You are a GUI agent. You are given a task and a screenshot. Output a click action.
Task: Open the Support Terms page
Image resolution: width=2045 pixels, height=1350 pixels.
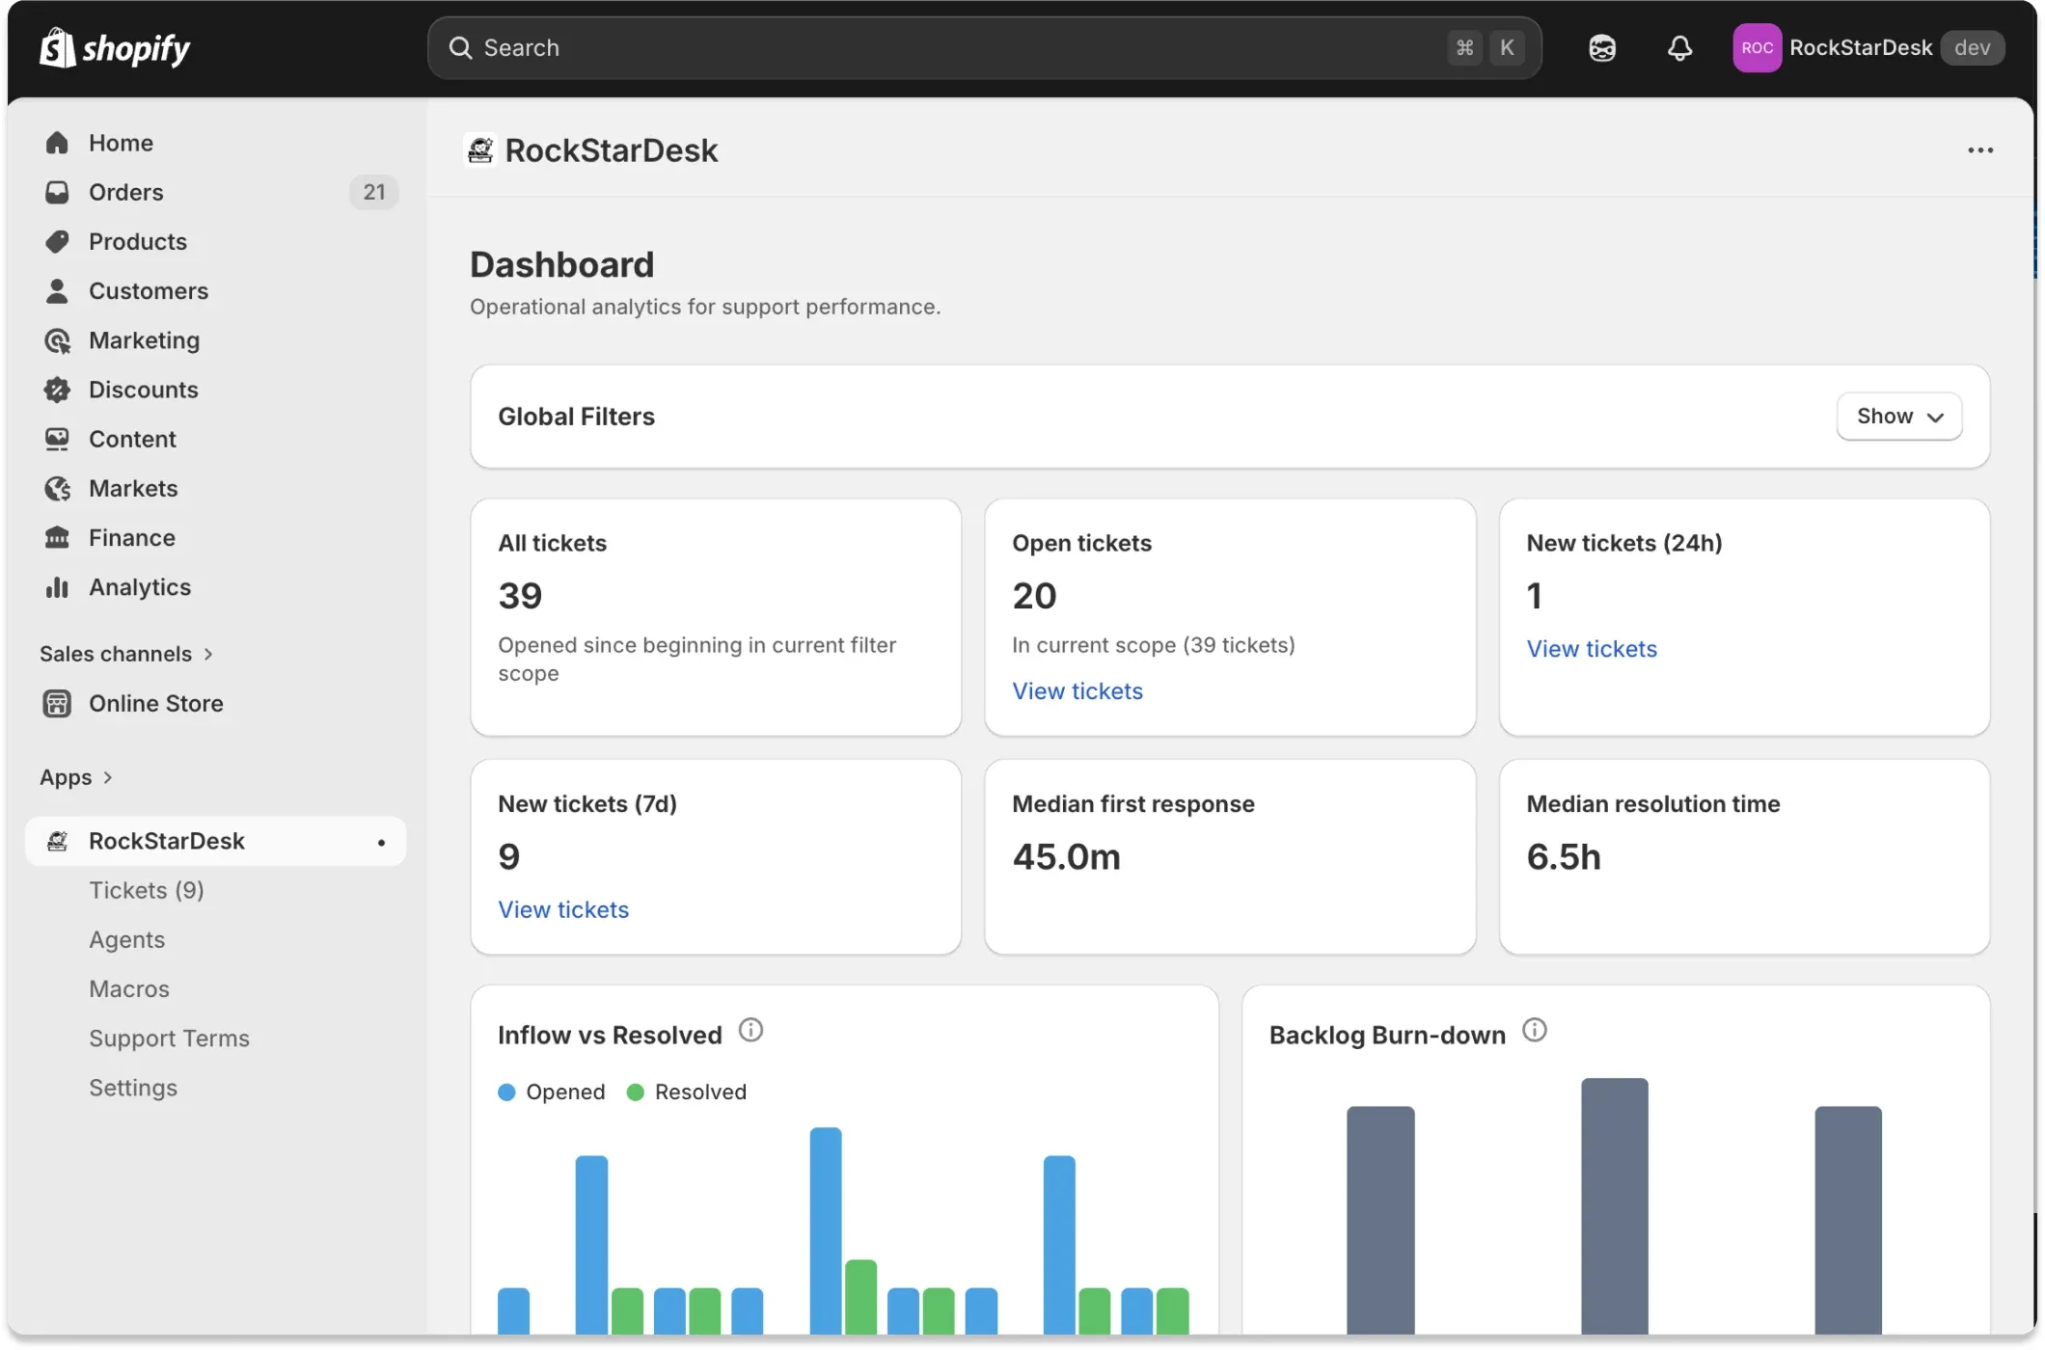[169, 1038]
